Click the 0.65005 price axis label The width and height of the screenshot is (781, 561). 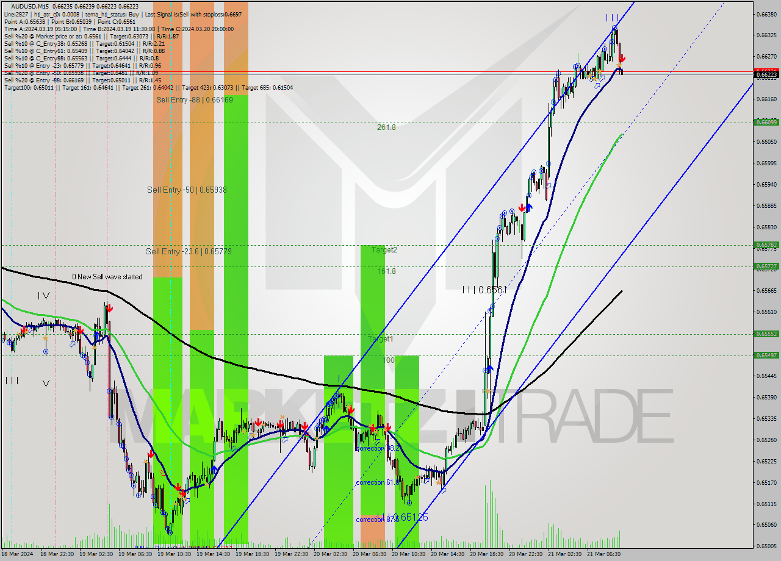pyautogui.click(x=767, y=546)
